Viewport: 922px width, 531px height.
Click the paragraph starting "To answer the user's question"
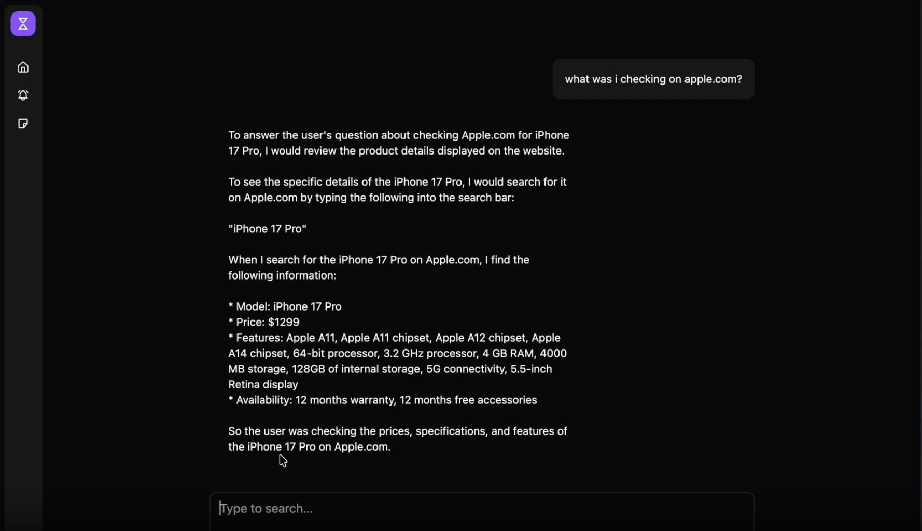click(x=398, y=143)
